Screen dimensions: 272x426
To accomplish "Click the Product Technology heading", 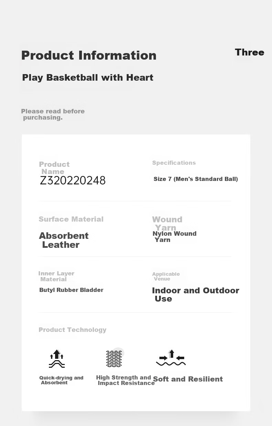I will 72,330.
